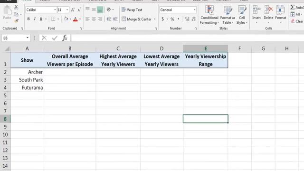Increase decimal places
The image size is (304, 171).
187,19
